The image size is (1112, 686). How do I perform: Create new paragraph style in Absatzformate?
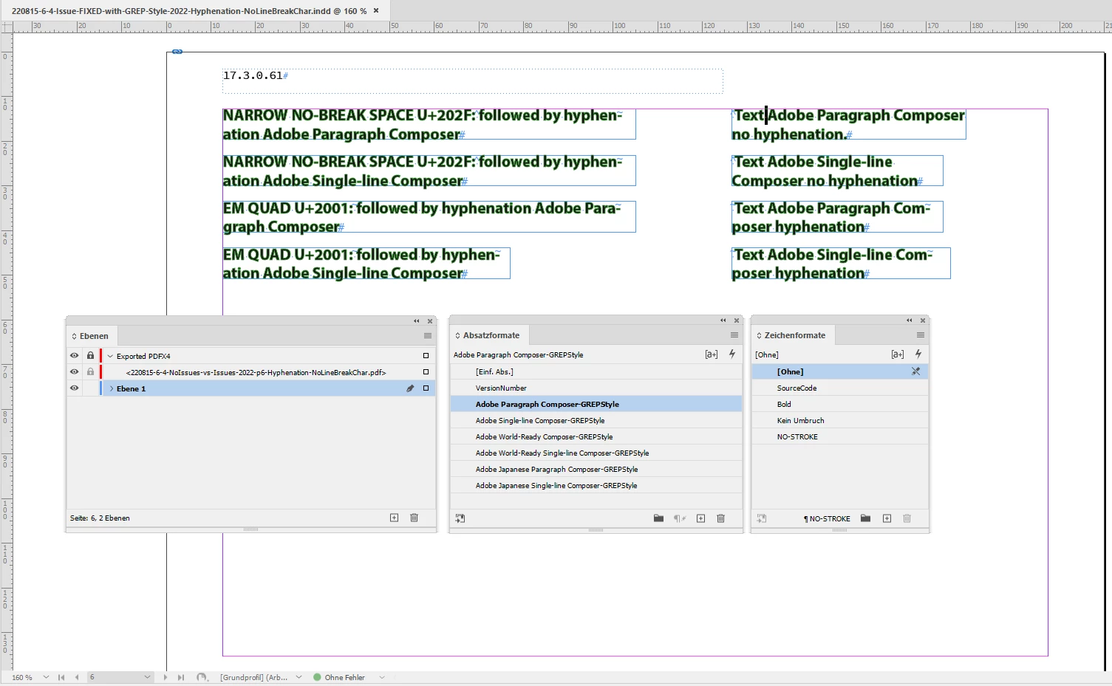click(x=700, y=518)
